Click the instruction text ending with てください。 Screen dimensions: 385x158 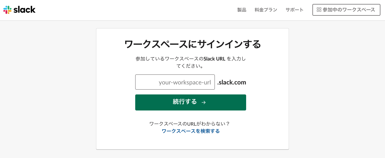click(x=191, y=62)
